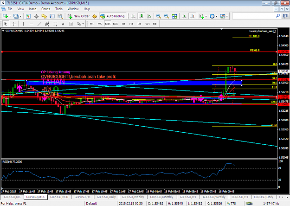The width and height of the screenshot is (290, 206).
Task: Switch to the GBPUSD,M30 chart tab
Action: point(59,197)
